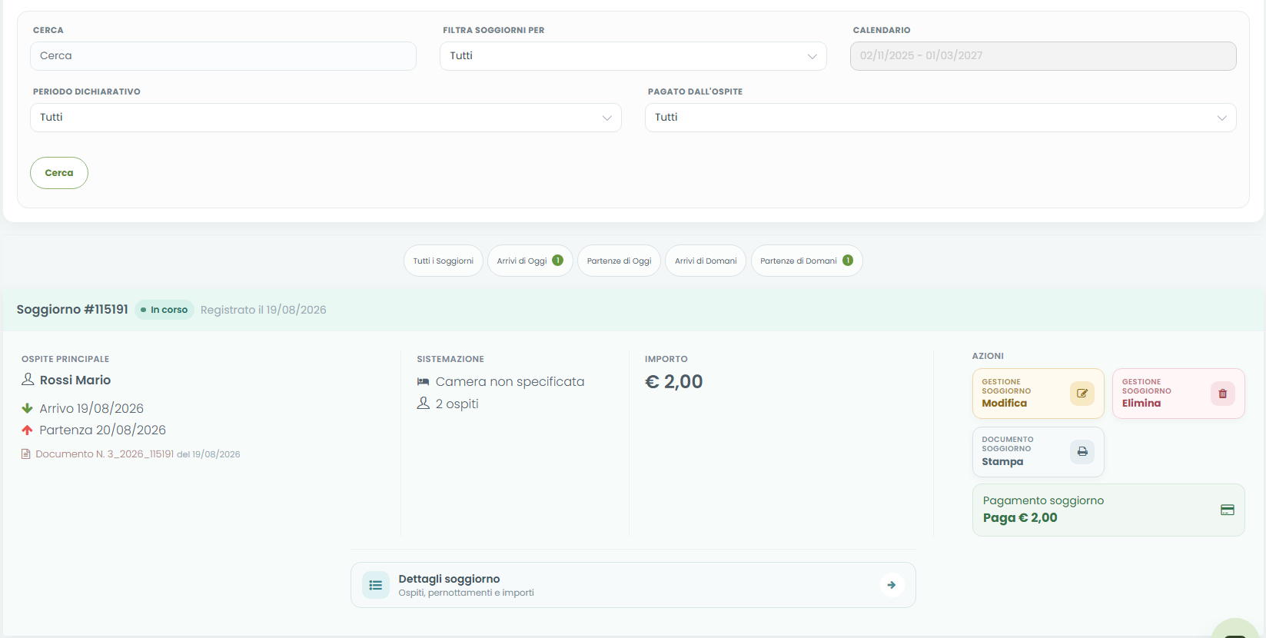Click Elimina to delete the stay

(1178, 394)
